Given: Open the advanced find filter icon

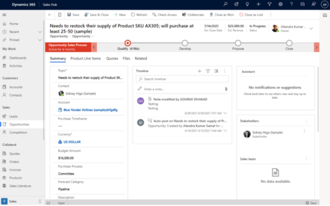Looking at the screenshot, I should [270, 4].
